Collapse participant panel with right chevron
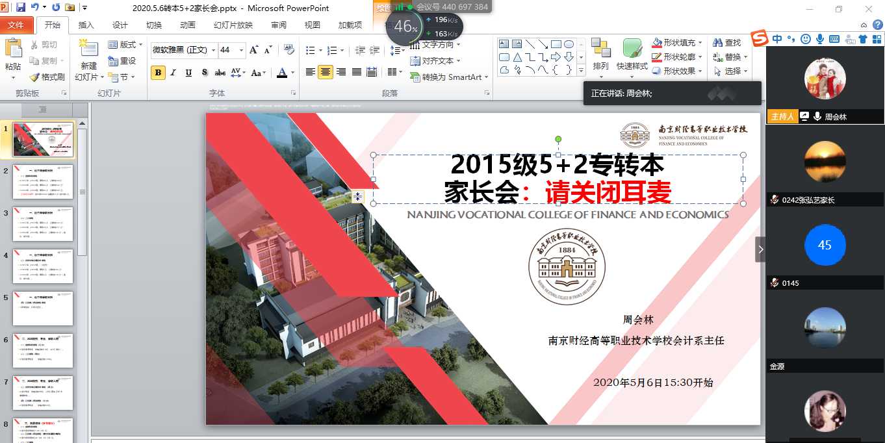 [x=760, y=249]
